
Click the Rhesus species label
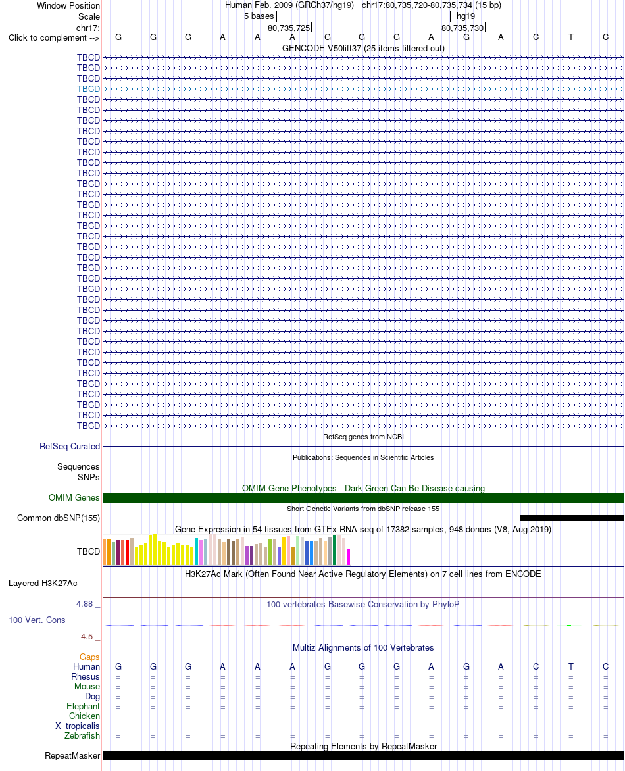tap(85, 676)
